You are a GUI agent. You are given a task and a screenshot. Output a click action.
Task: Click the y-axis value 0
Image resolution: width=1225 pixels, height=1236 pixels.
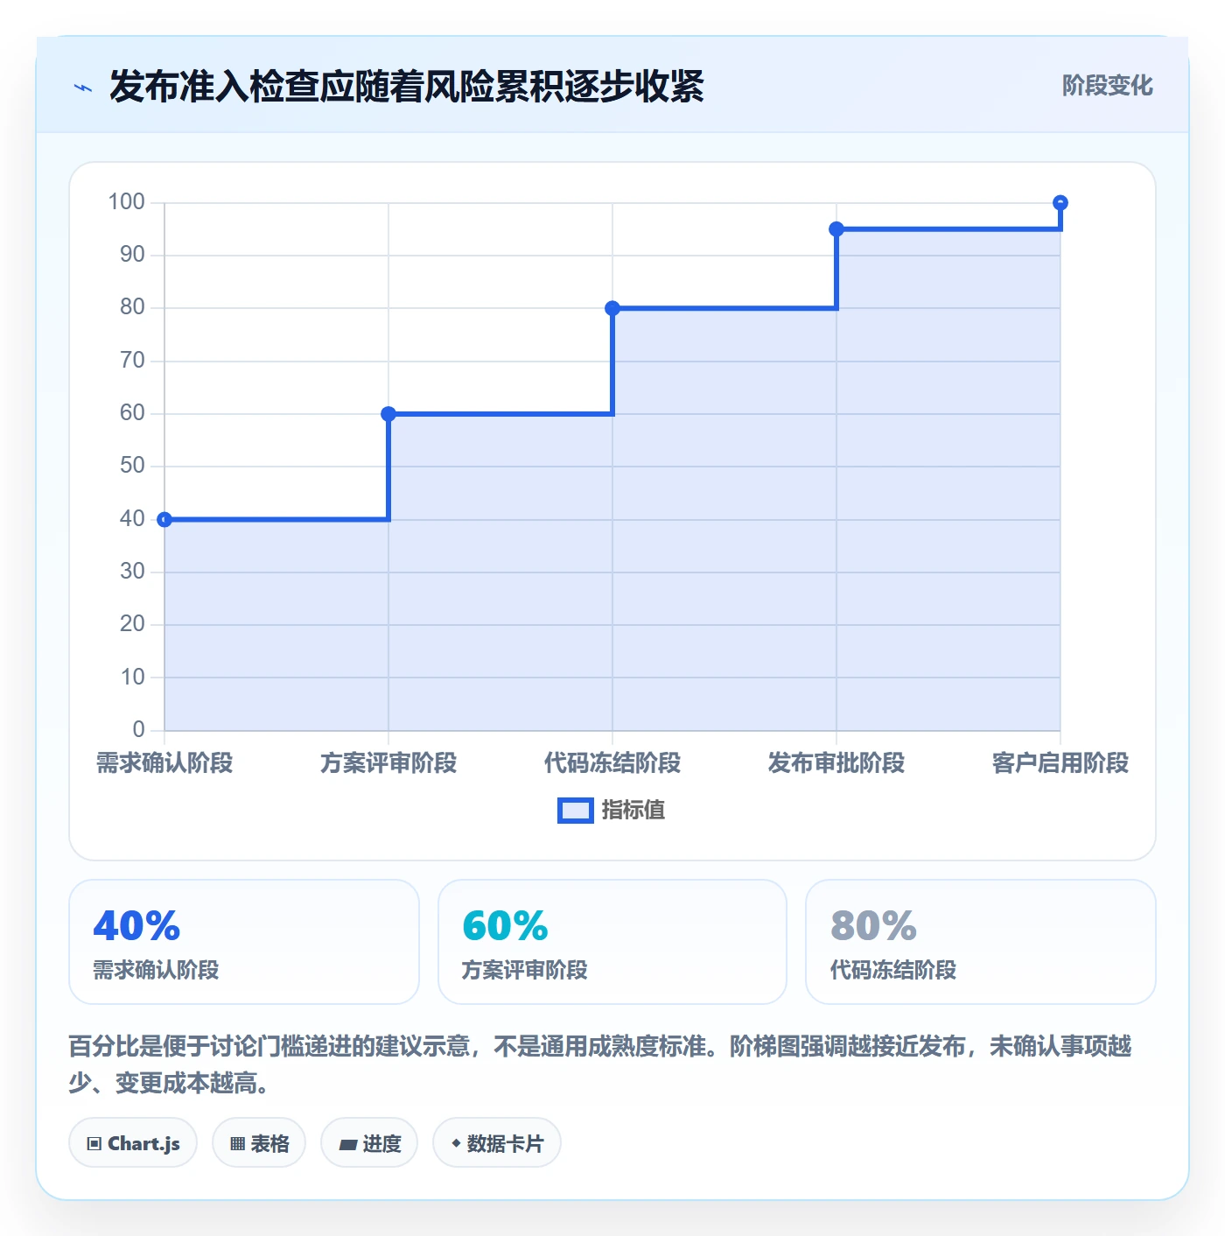click(138, 730)
